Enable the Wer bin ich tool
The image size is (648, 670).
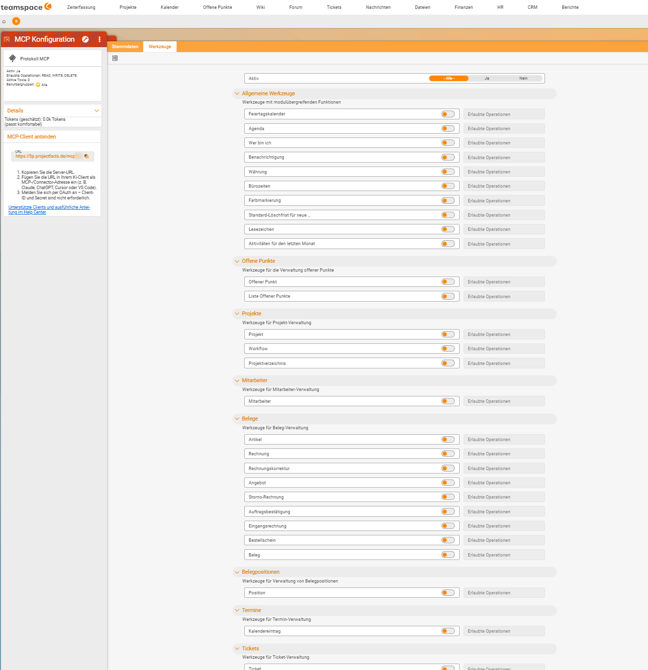(x=448, y=143)
